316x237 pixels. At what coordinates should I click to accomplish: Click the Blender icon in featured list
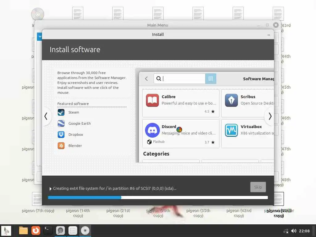61,146
